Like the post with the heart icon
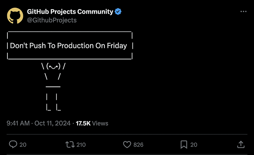This screenshot has height=155, width=254. tap(127, 144)
